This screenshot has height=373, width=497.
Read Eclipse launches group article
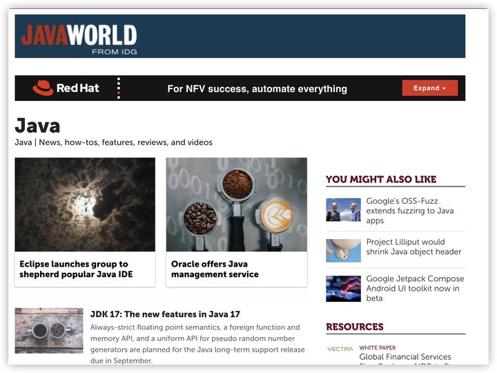point(76,269)
